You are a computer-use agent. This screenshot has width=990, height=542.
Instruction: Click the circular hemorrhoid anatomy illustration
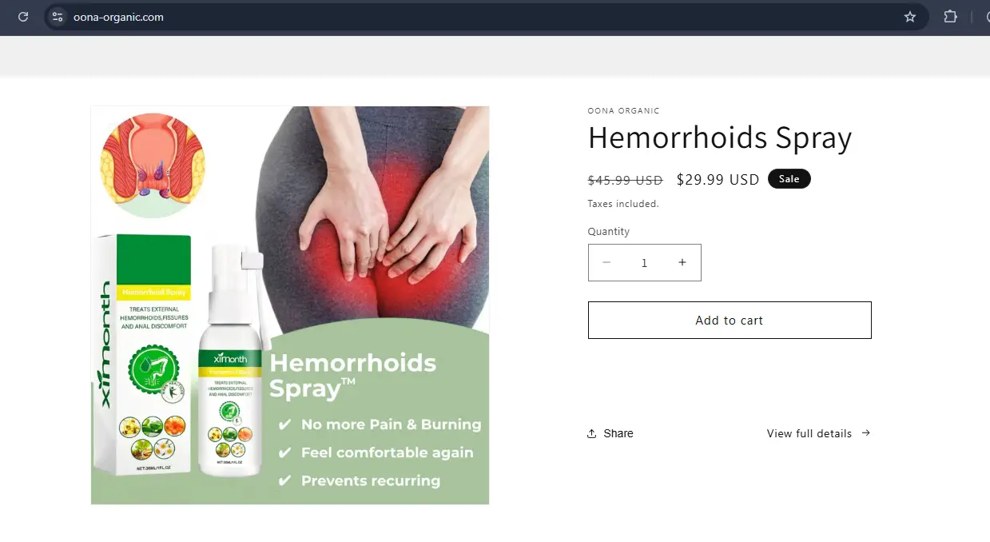point(153,165)
